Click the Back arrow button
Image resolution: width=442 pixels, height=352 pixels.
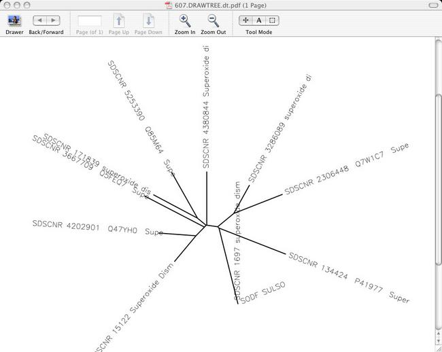39,21
